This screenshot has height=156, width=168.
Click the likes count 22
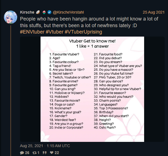click(x=57, y=153)
